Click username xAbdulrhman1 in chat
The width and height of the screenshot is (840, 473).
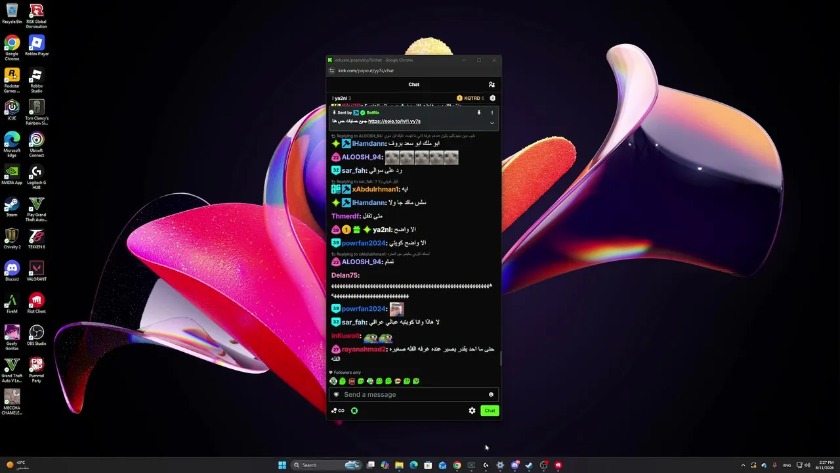(375, 189)
